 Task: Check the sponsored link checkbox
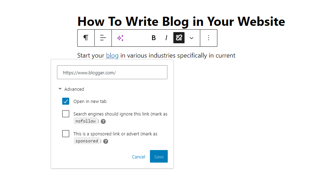[66, 134]
